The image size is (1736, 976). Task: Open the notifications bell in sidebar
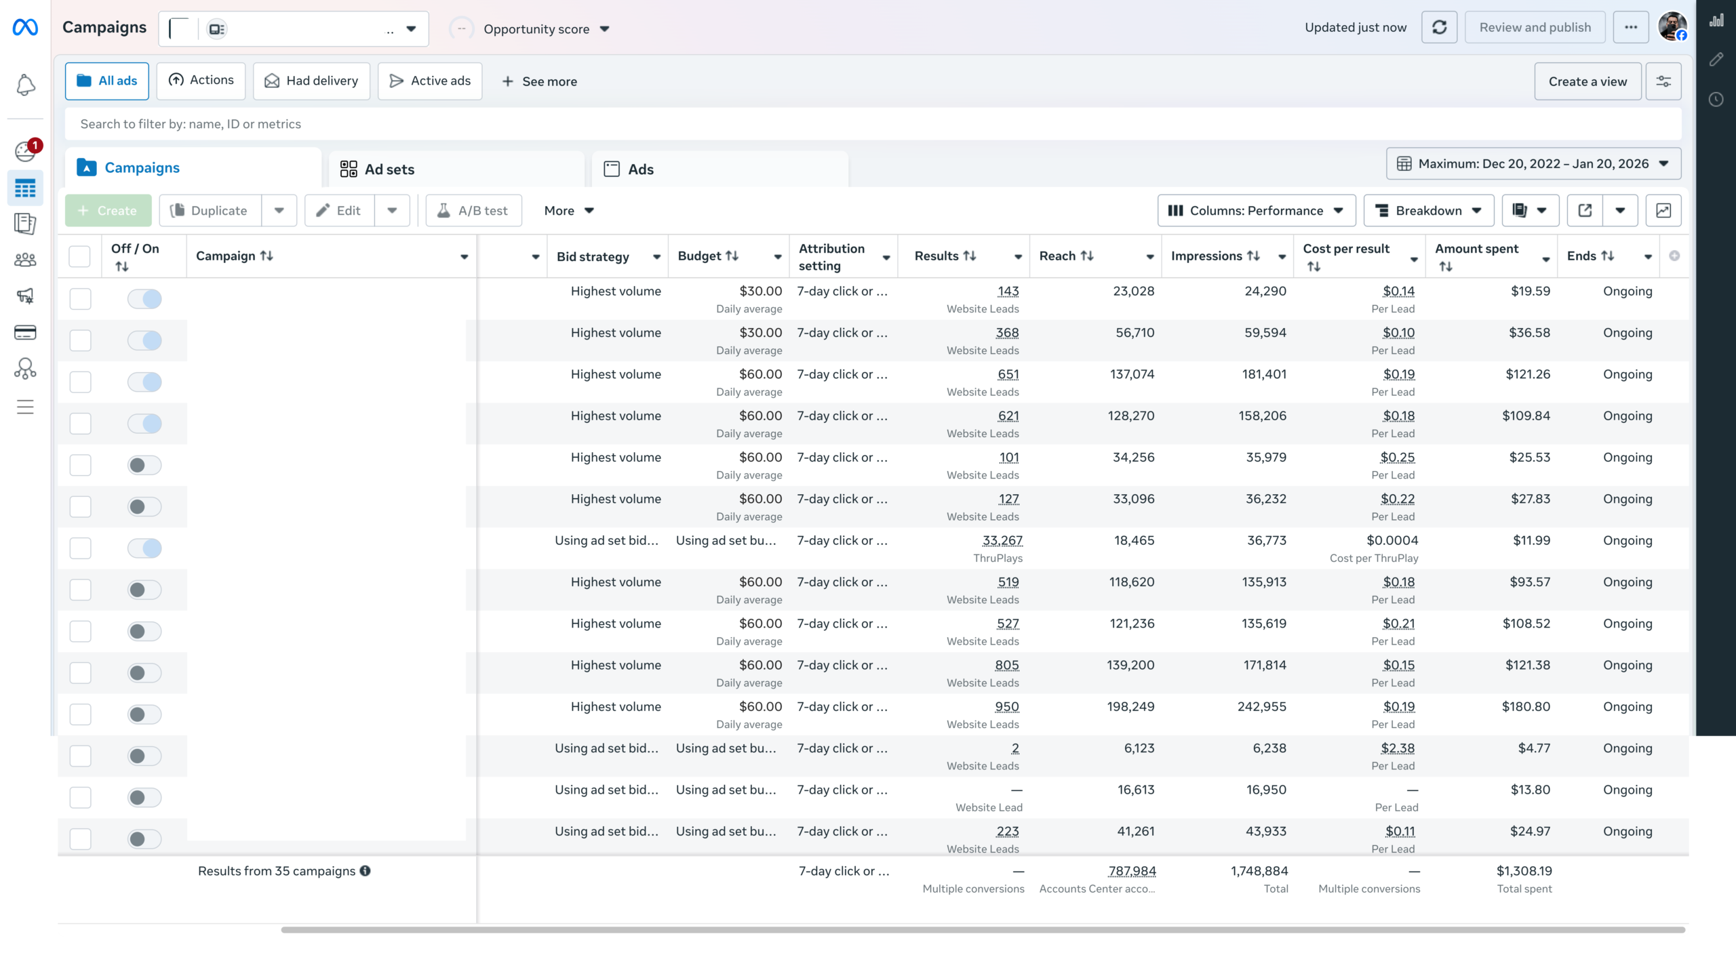click(25, 85)
